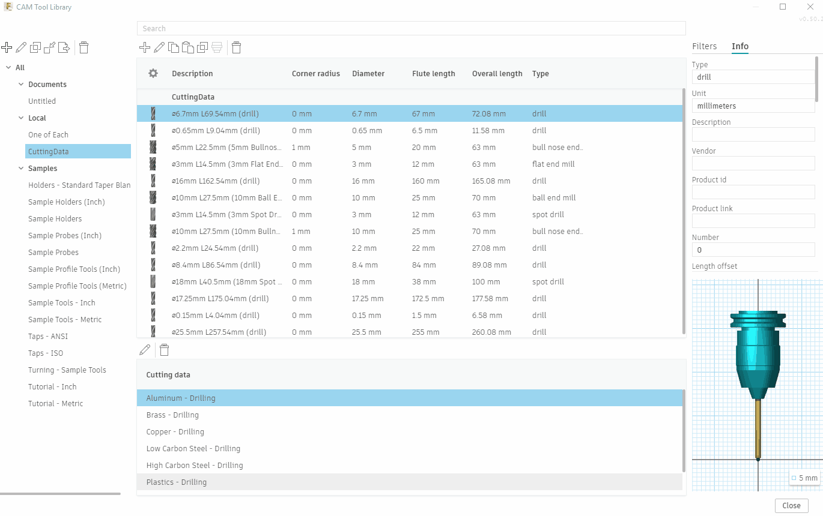Click the new library plus icon in the left toolbar
The image size is (823, 516).
[7, 47]
